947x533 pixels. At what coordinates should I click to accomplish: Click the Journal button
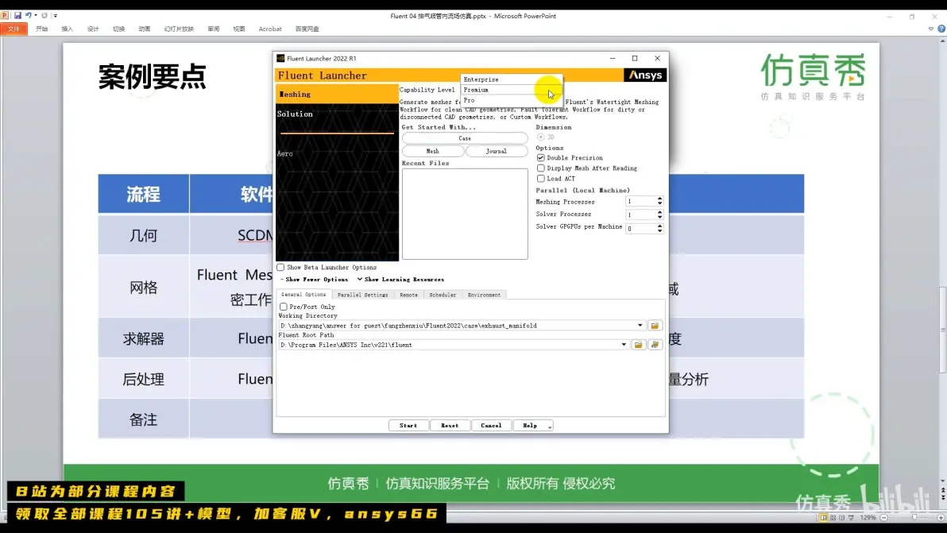(497, 151)
